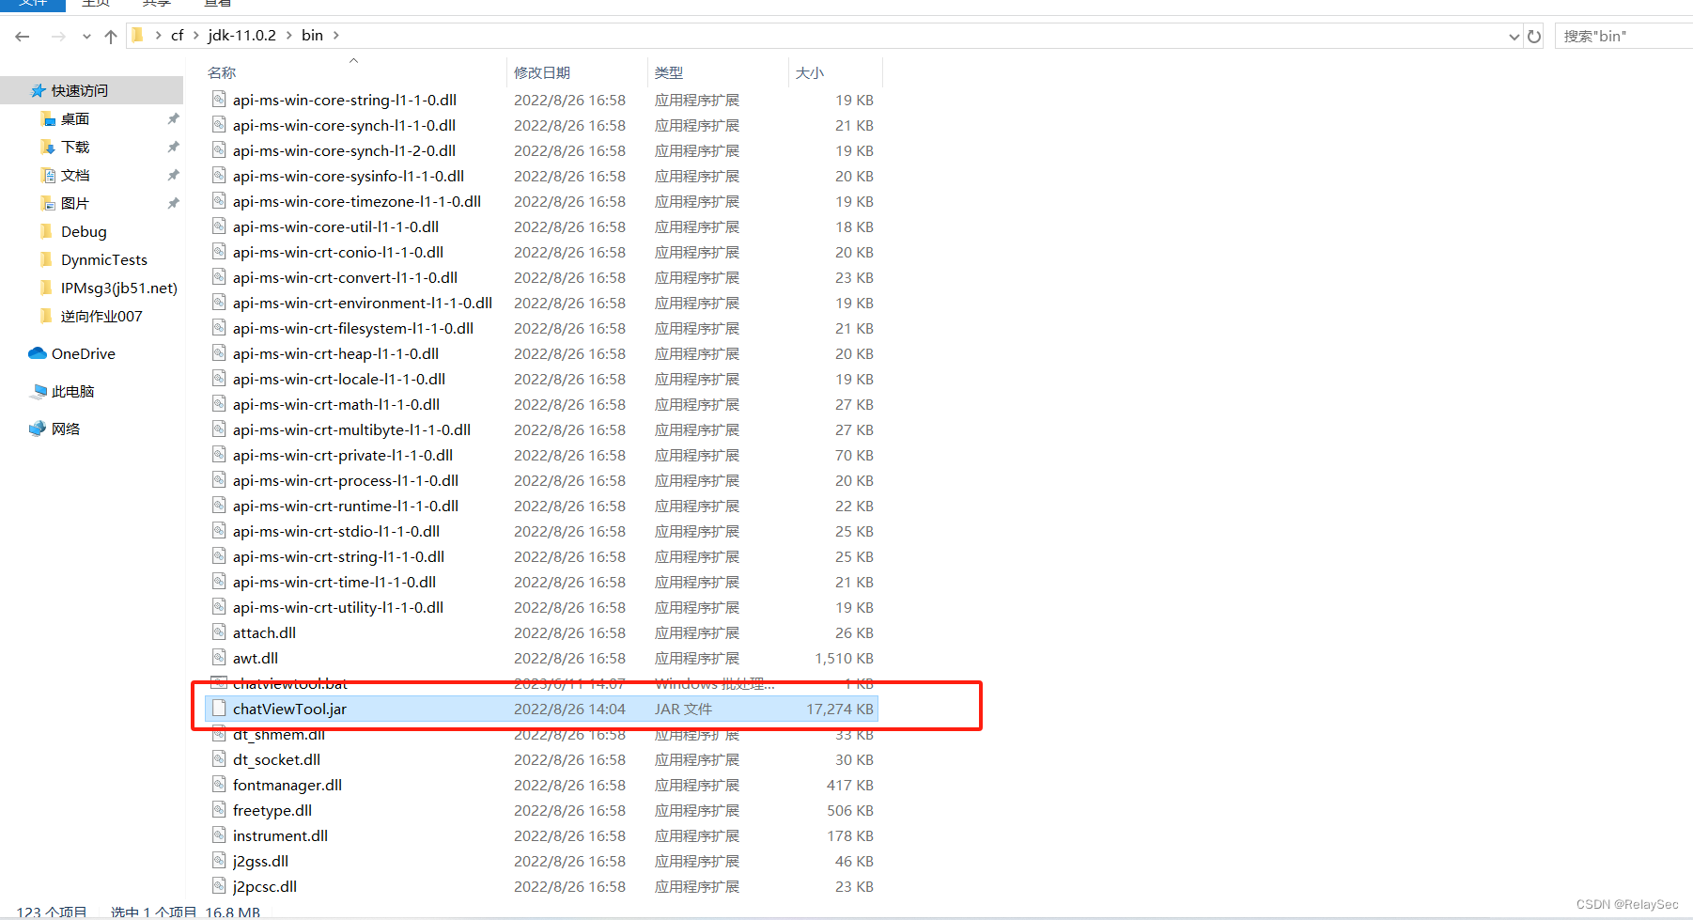Switch to the 查看 ribbon tab
This screenshot has width=1693, height=920.
216,4
